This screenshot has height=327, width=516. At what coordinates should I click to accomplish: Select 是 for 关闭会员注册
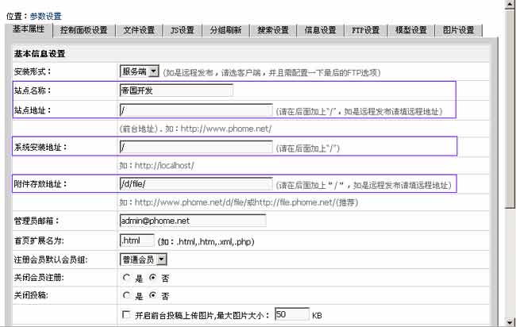pyautogui.click(x=125, y=278)
